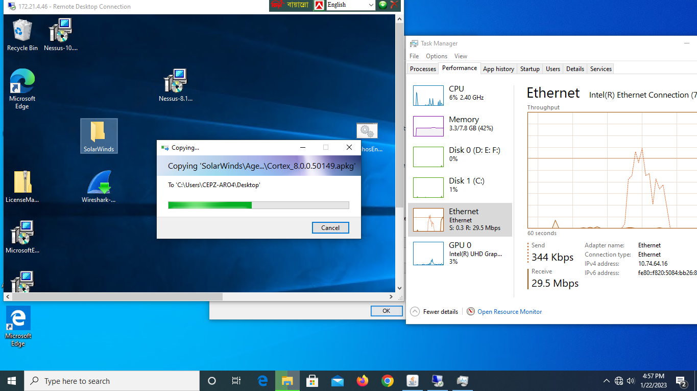Select the CPU performance graph entry

coord(460,96)
